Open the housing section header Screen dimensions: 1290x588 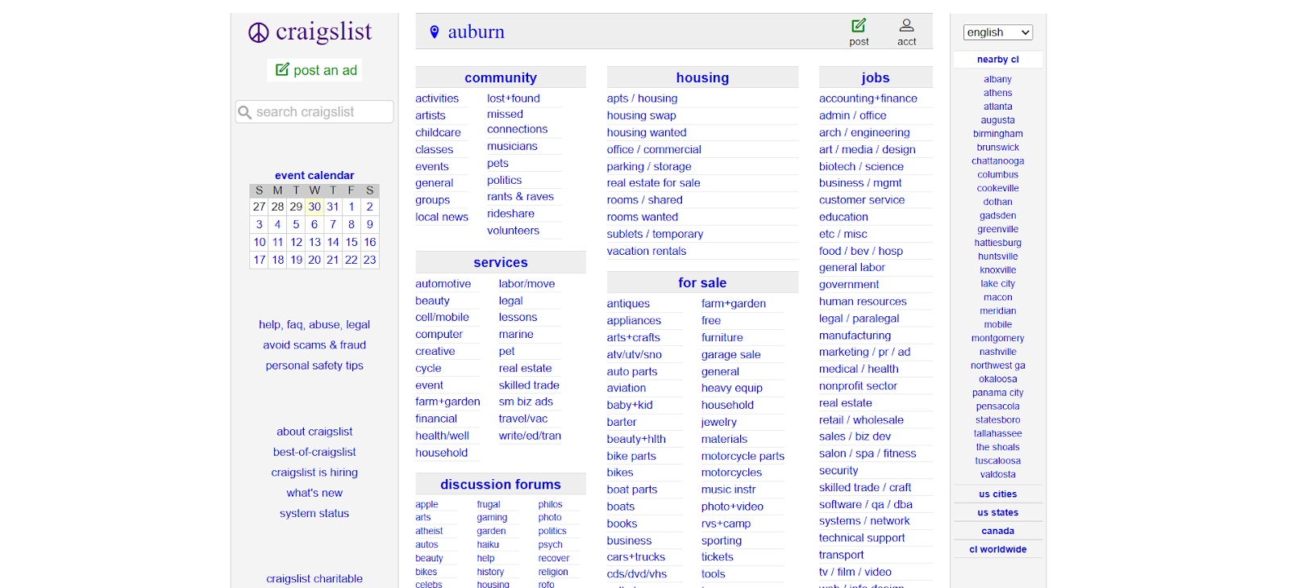(x=702, y=77)
